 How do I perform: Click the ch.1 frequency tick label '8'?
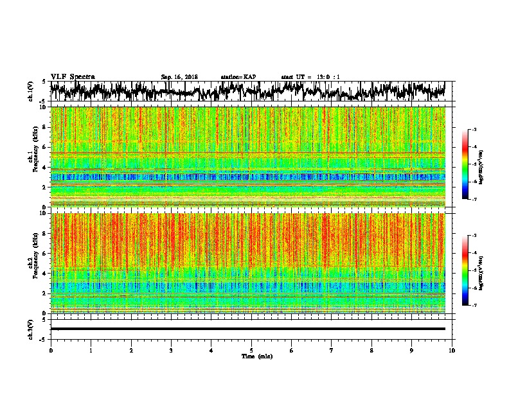[x=45, y=127]
